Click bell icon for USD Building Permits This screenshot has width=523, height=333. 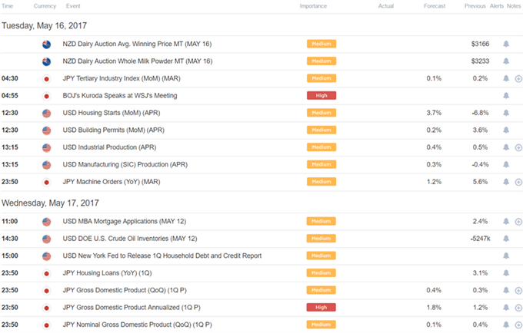pos(505,130)
